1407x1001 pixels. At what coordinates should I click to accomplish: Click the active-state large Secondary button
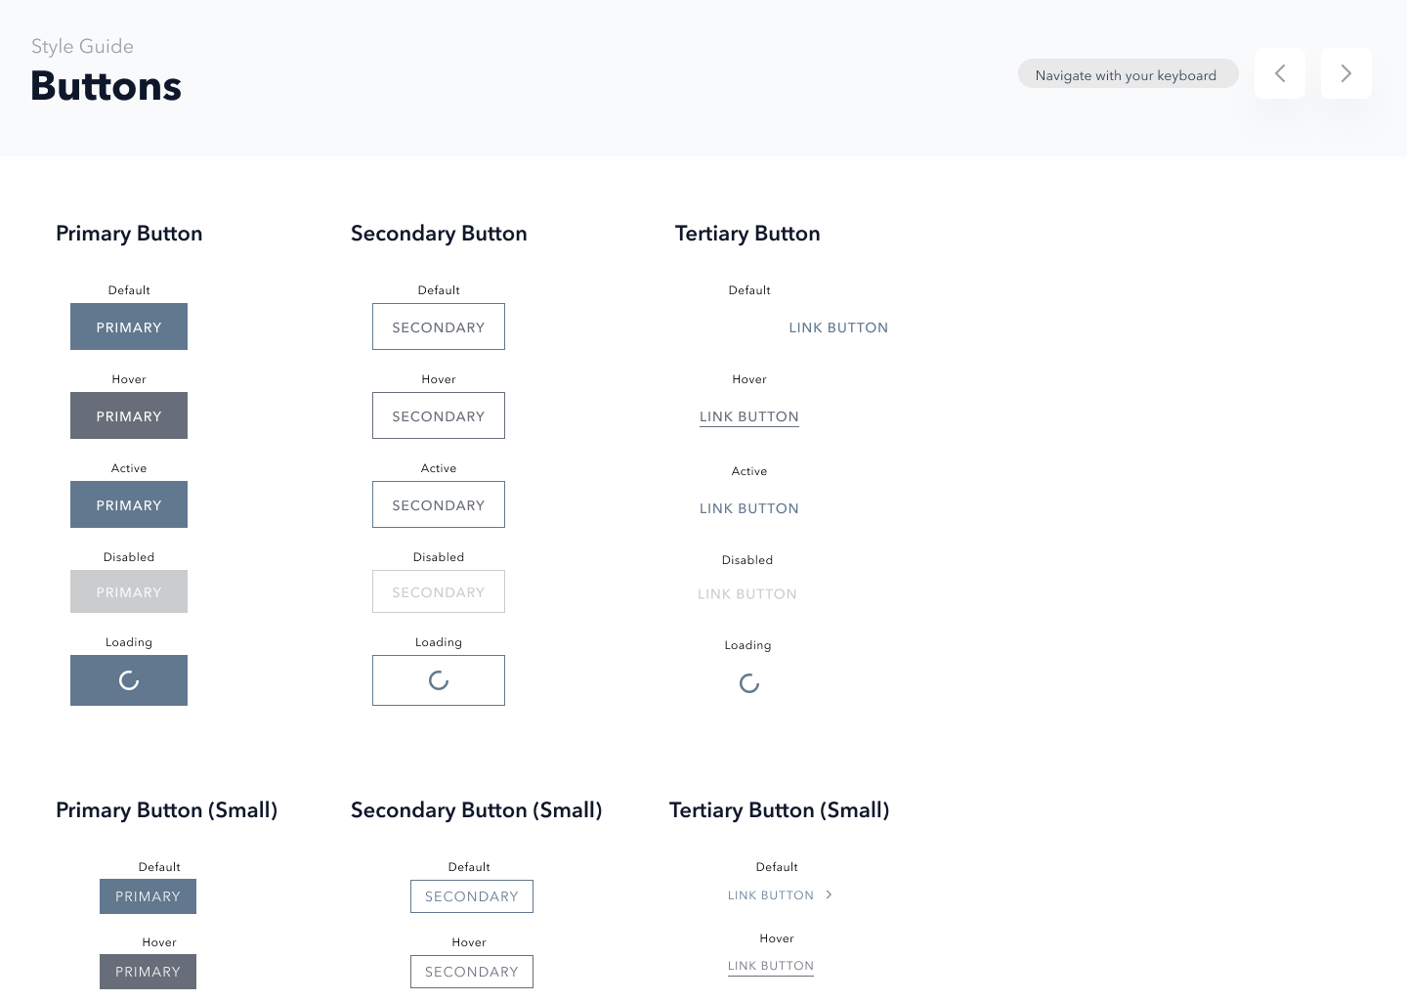click(439, 504)
